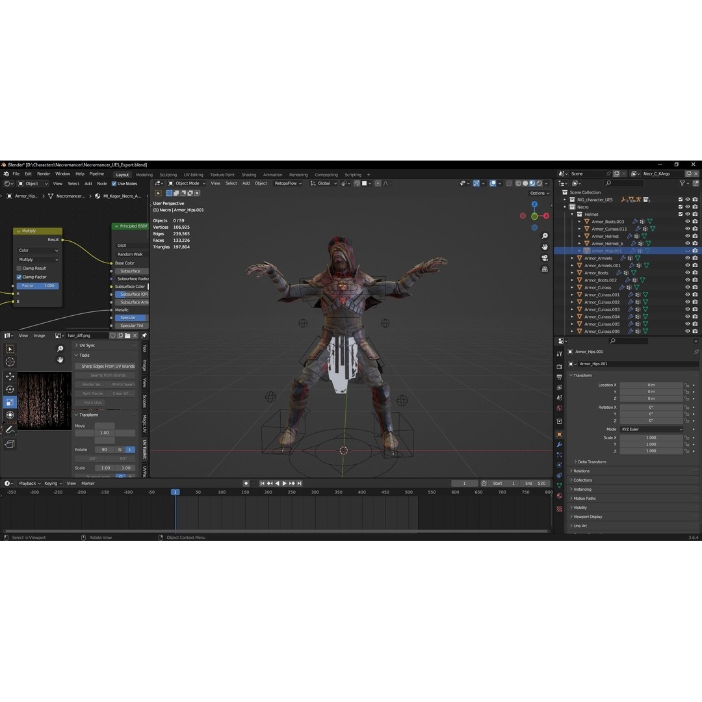702x702 pixels.
Task: Open the Render properties tab
Action: point(560,367)
